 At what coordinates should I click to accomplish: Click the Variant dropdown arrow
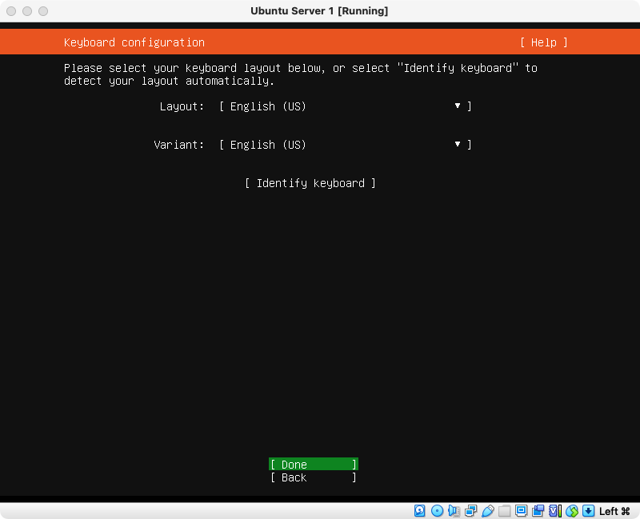tap(458, 145)
